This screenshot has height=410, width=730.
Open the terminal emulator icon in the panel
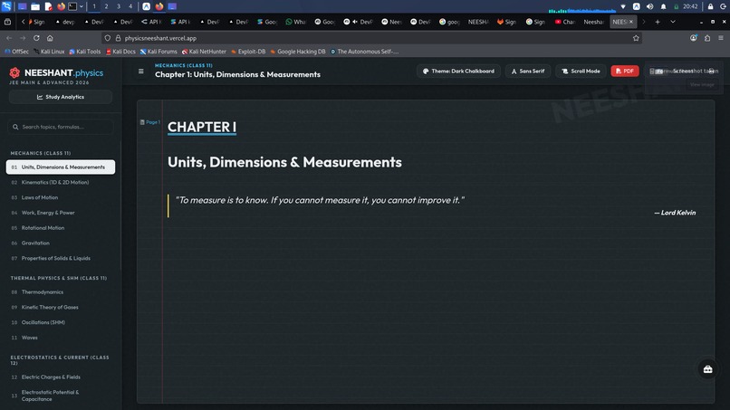click(x=72, y=6)
